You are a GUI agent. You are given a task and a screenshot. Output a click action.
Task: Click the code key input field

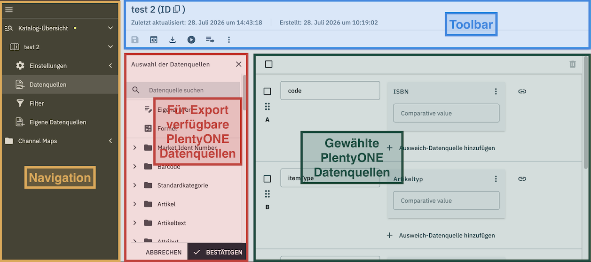(330, 91)
